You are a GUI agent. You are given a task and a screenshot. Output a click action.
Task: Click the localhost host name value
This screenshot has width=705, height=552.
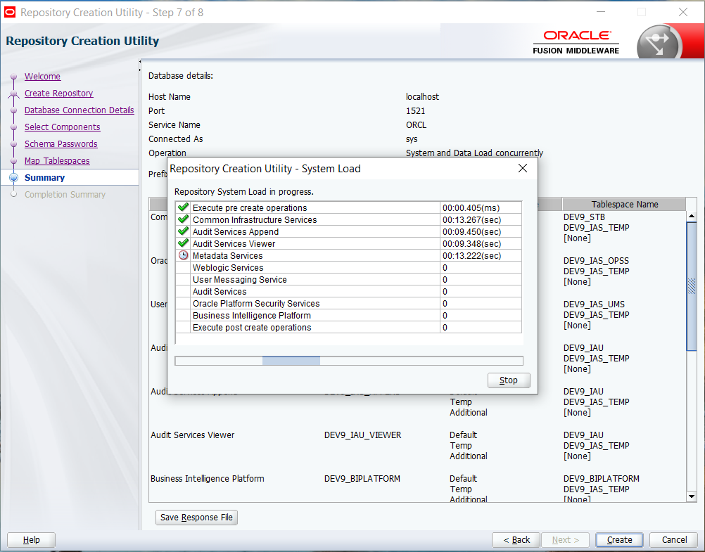click(422, 96)
